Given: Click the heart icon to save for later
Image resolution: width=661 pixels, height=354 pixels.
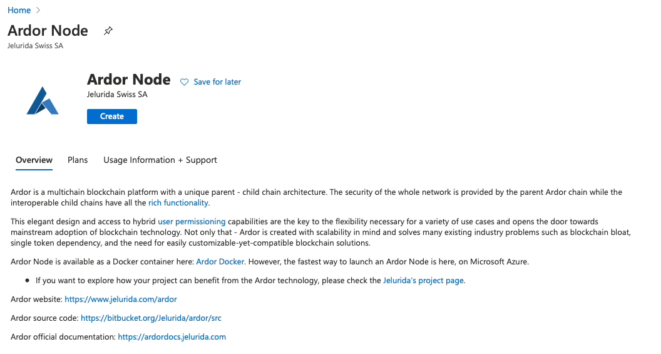Looking at the screenshot, I should click(x=184, y=82).
